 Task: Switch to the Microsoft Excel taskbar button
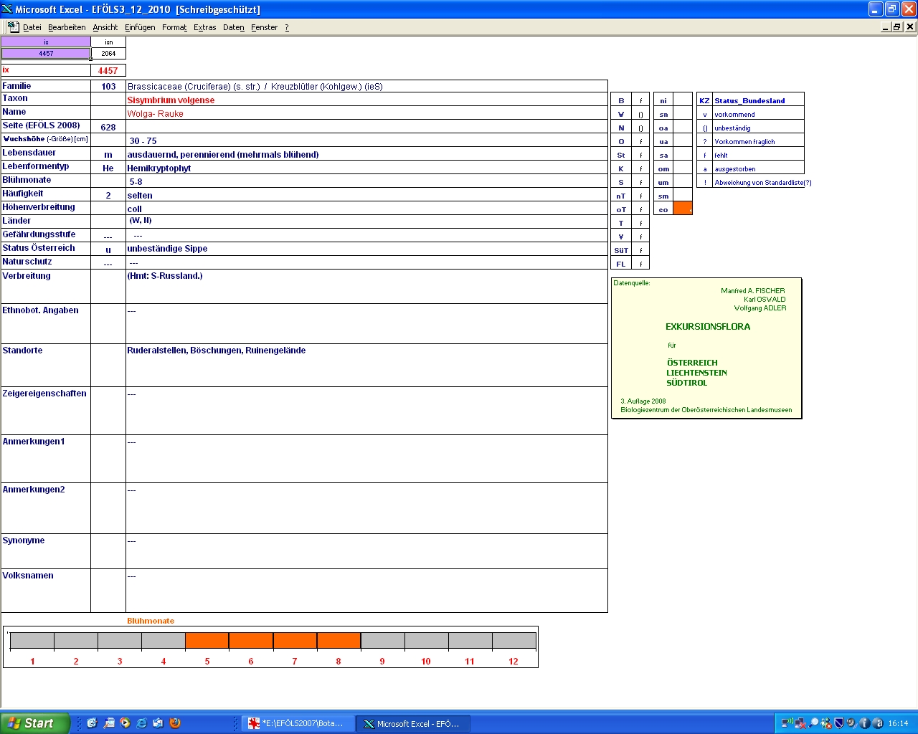pyautogui.click(x=413, y=724)
